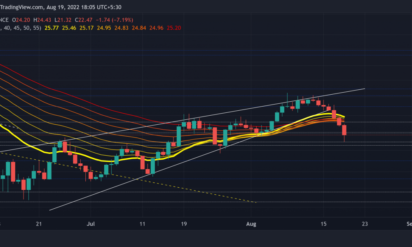Click the 19 date label on time axis
The height and width of the screenshot is (247, 412).
[x=184, y=224]
